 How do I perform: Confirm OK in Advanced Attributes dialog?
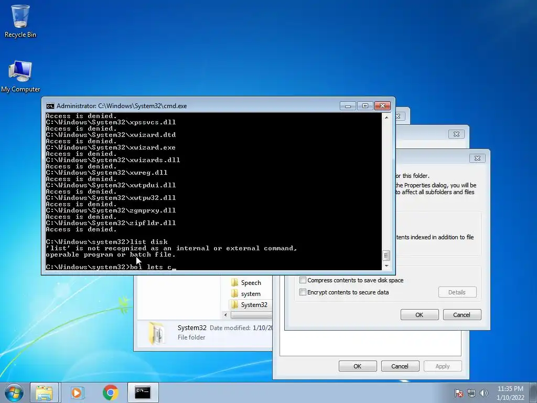pos(420,315)
